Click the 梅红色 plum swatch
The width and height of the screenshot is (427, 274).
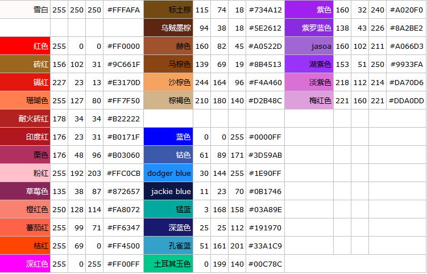coord(309,100)
